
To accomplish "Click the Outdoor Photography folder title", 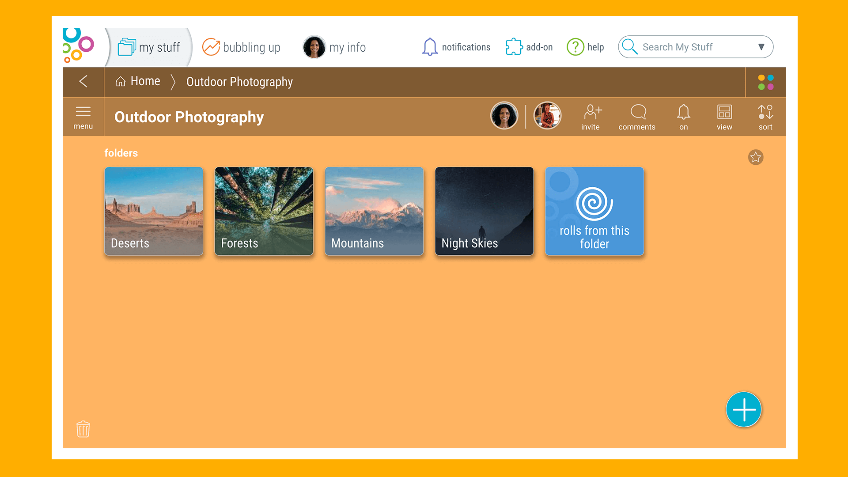I will click(x=189, y=117).
